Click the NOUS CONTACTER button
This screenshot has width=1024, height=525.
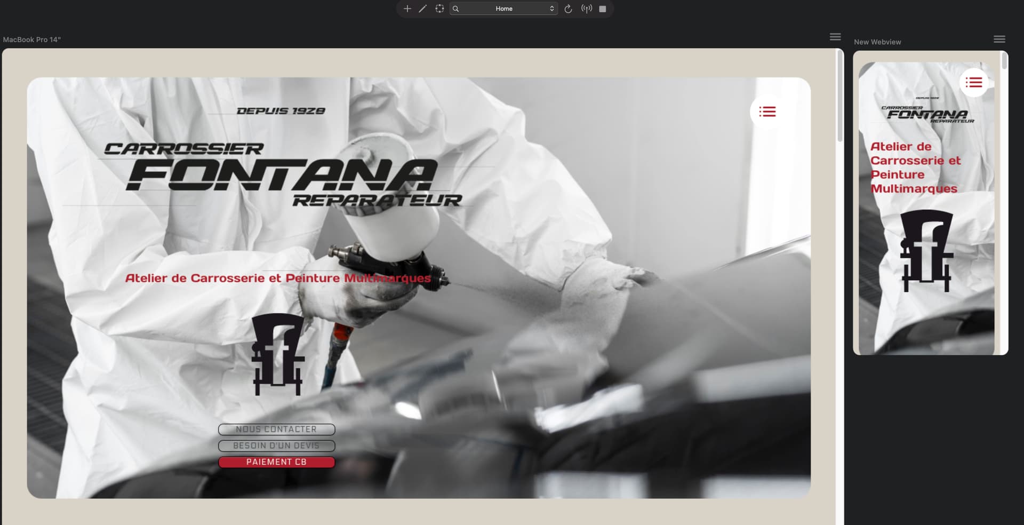276,429
